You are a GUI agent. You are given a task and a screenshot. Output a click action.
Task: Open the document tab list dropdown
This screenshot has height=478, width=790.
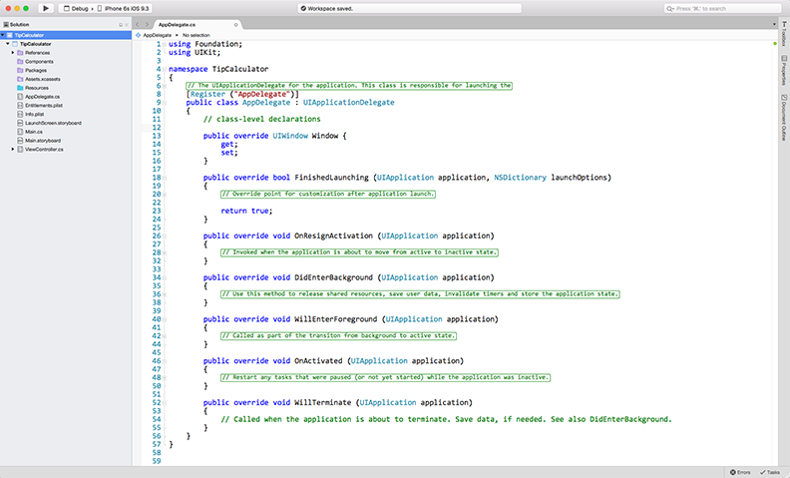point(774,24)
